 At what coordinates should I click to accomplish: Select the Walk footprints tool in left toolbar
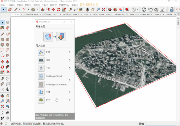tap(2, 118)
